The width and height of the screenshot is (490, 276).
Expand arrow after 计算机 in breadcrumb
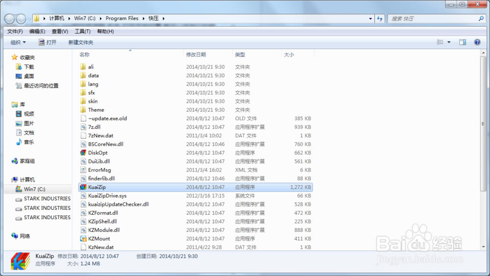[70, 19]
